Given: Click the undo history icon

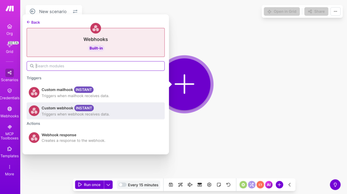Looking at the screenshot, I should click(228, 185).
